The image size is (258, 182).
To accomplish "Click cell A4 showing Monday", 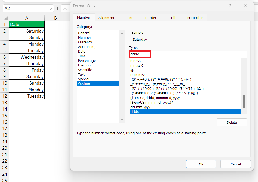I will (27, 44).
